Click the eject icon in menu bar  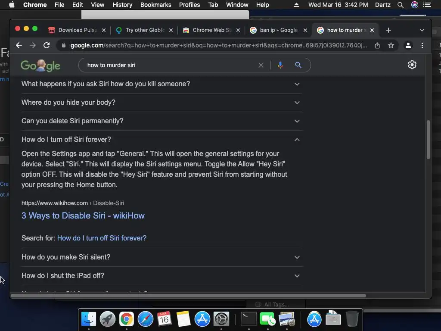pyautogui.click(x=296, y=5)
